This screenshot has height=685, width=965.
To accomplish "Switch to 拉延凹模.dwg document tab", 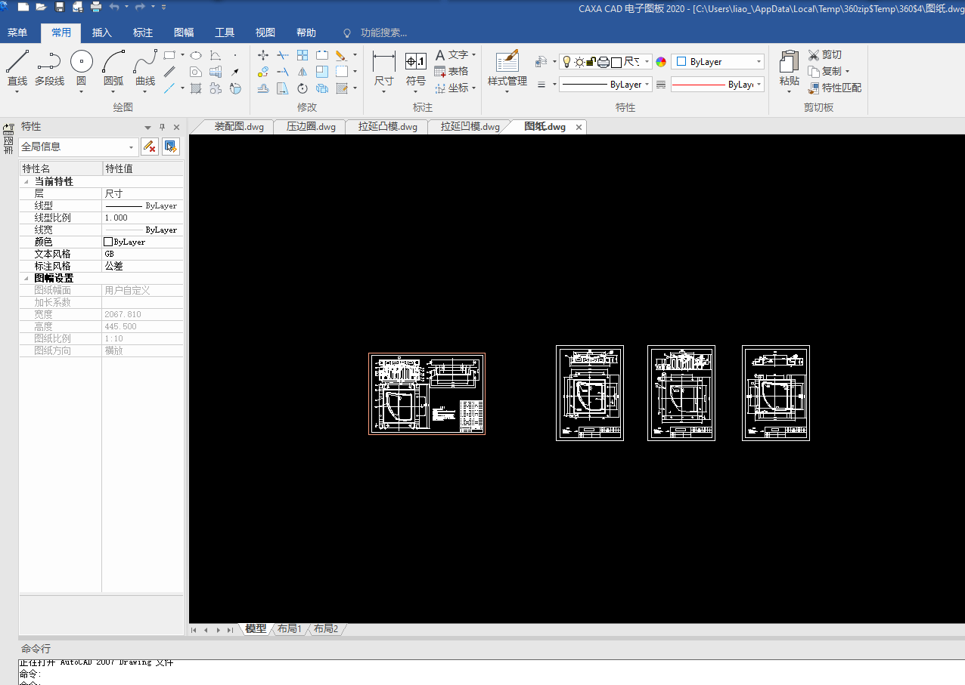I will [x=470, y=127].
